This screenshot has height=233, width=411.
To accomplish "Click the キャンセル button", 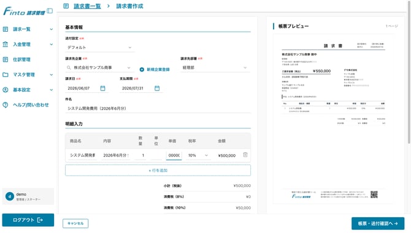I will [x=75, y=223].
